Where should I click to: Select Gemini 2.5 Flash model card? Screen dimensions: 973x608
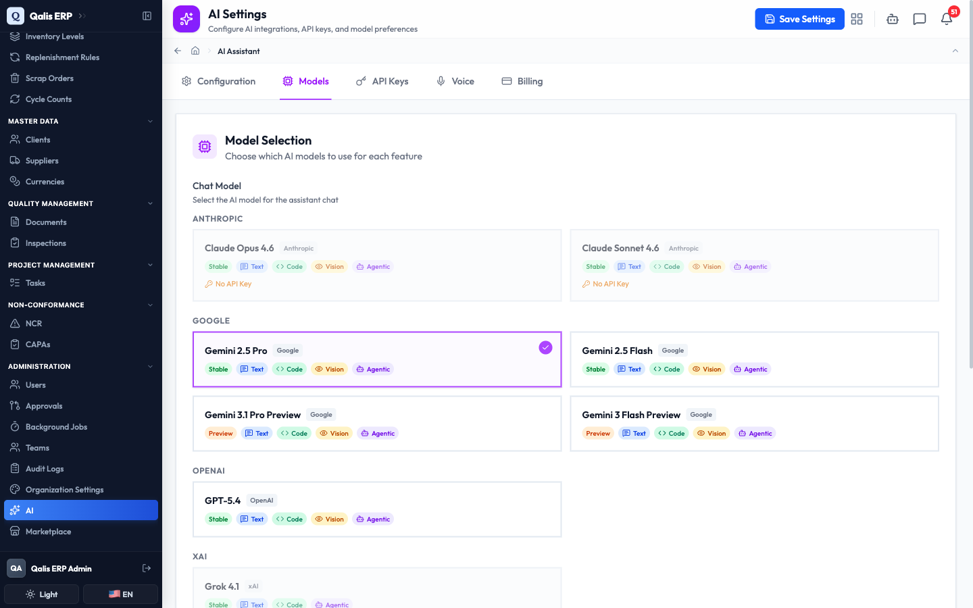(754, 359)
